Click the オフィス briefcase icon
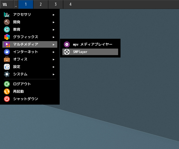The width and height of the screenshot is (179, 149). pyautogui.click(x=7, y=59)
